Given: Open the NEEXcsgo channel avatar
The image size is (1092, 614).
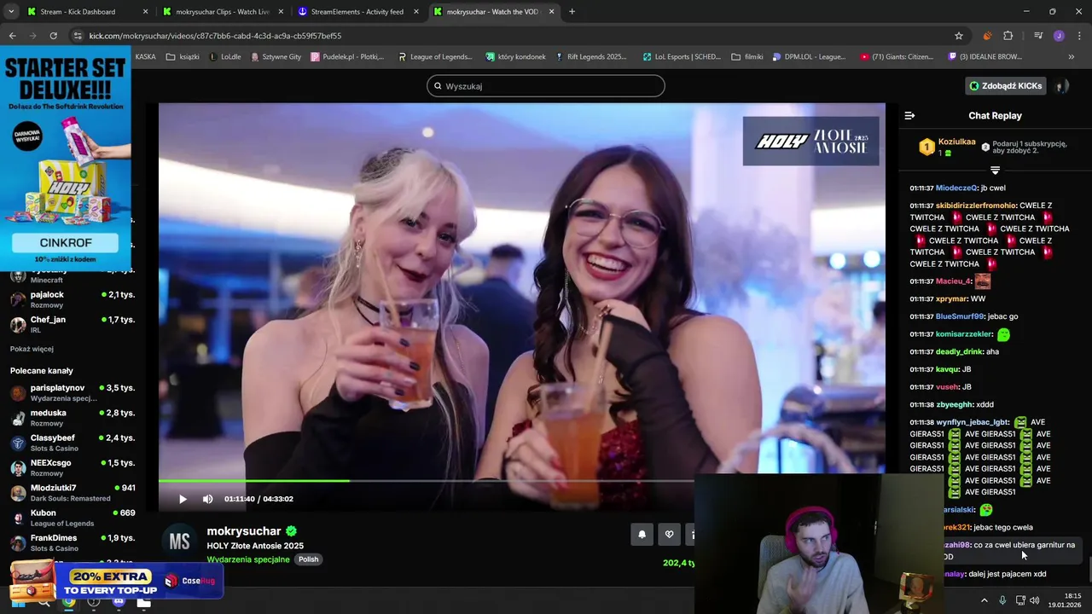Looking at the screenshot, I should (18, 467).
